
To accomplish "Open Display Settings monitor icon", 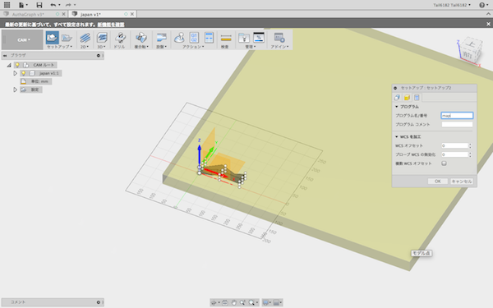I will pos(265,302).
